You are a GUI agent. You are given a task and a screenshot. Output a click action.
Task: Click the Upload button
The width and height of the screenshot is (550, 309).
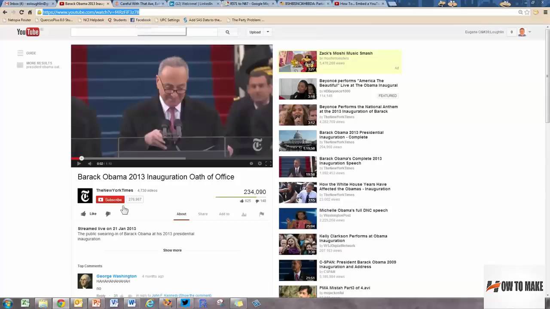tap(255, 32)
